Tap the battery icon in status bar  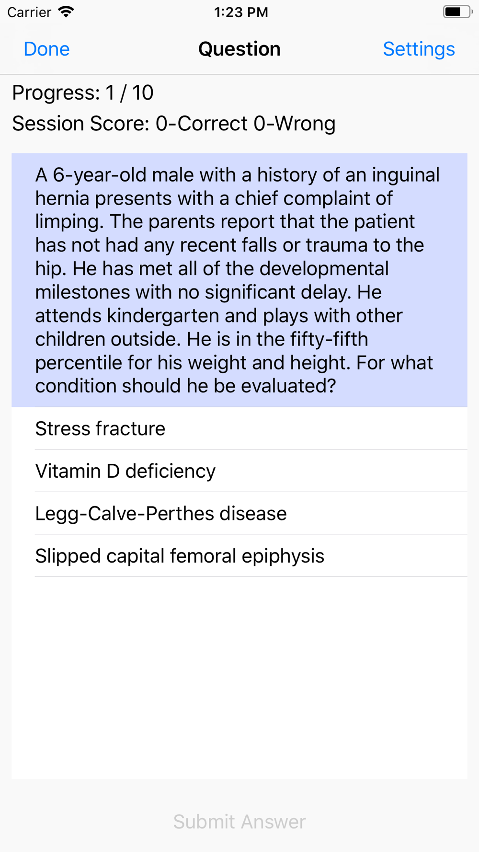[456, 12]
